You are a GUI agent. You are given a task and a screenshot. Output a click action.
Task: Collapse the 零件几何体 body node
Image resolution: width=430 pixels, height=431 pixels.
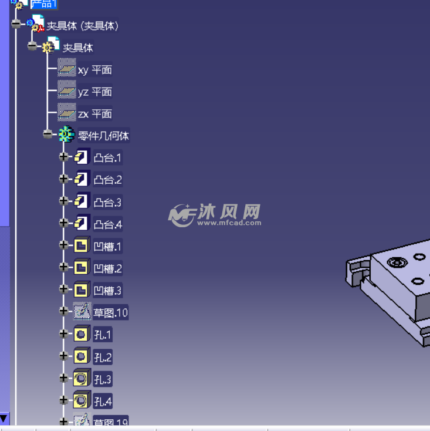click(x=48, y=134)
